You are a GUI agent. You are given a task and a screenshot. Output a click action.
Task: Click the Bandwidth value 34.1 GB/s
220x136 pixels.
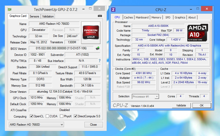[x=87, y=85]
